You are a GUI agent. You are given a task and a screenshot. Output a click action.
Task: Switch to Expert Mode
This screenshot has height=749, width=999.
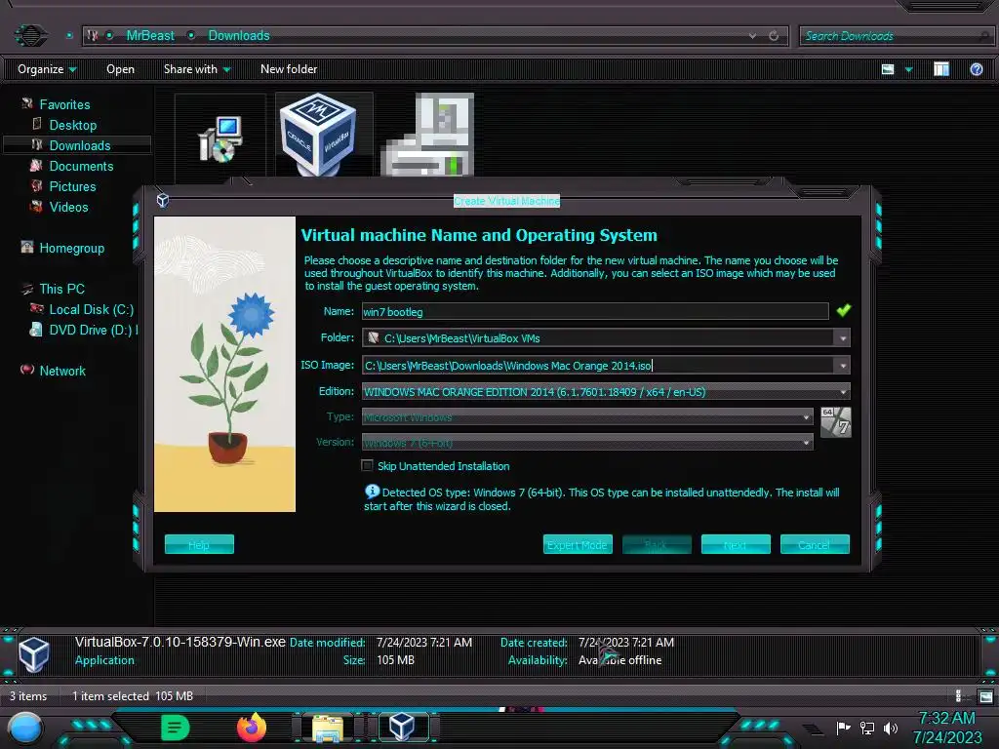pyautogui.click(x=578, y=544)
